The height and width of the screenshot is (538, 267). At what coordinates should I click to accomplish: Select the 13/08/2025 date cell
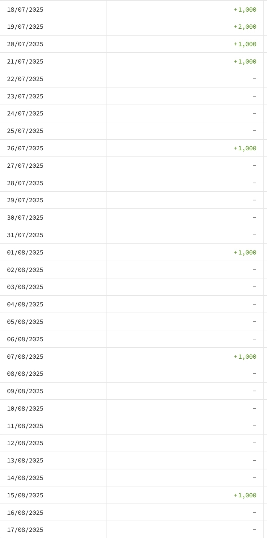[25, 461]
